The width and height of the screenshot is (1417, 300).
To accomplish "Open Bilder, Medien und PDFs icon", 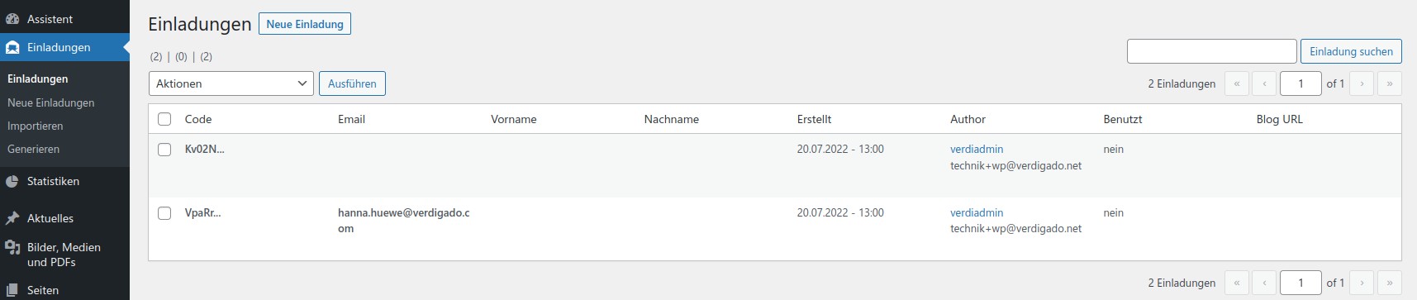I will coord(12,247).
